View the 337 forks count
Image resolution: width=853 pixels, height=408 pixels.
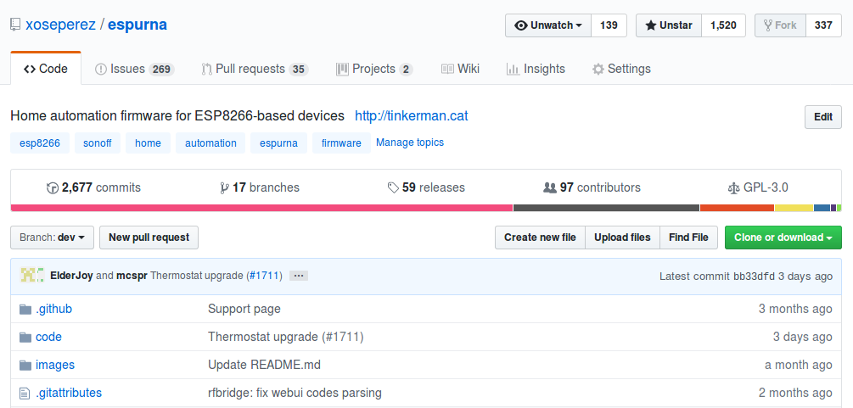click(x=823, y=25)
